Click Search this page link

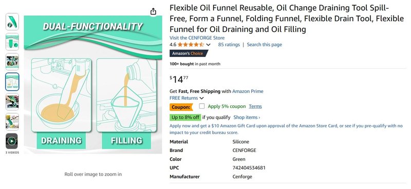264,45
